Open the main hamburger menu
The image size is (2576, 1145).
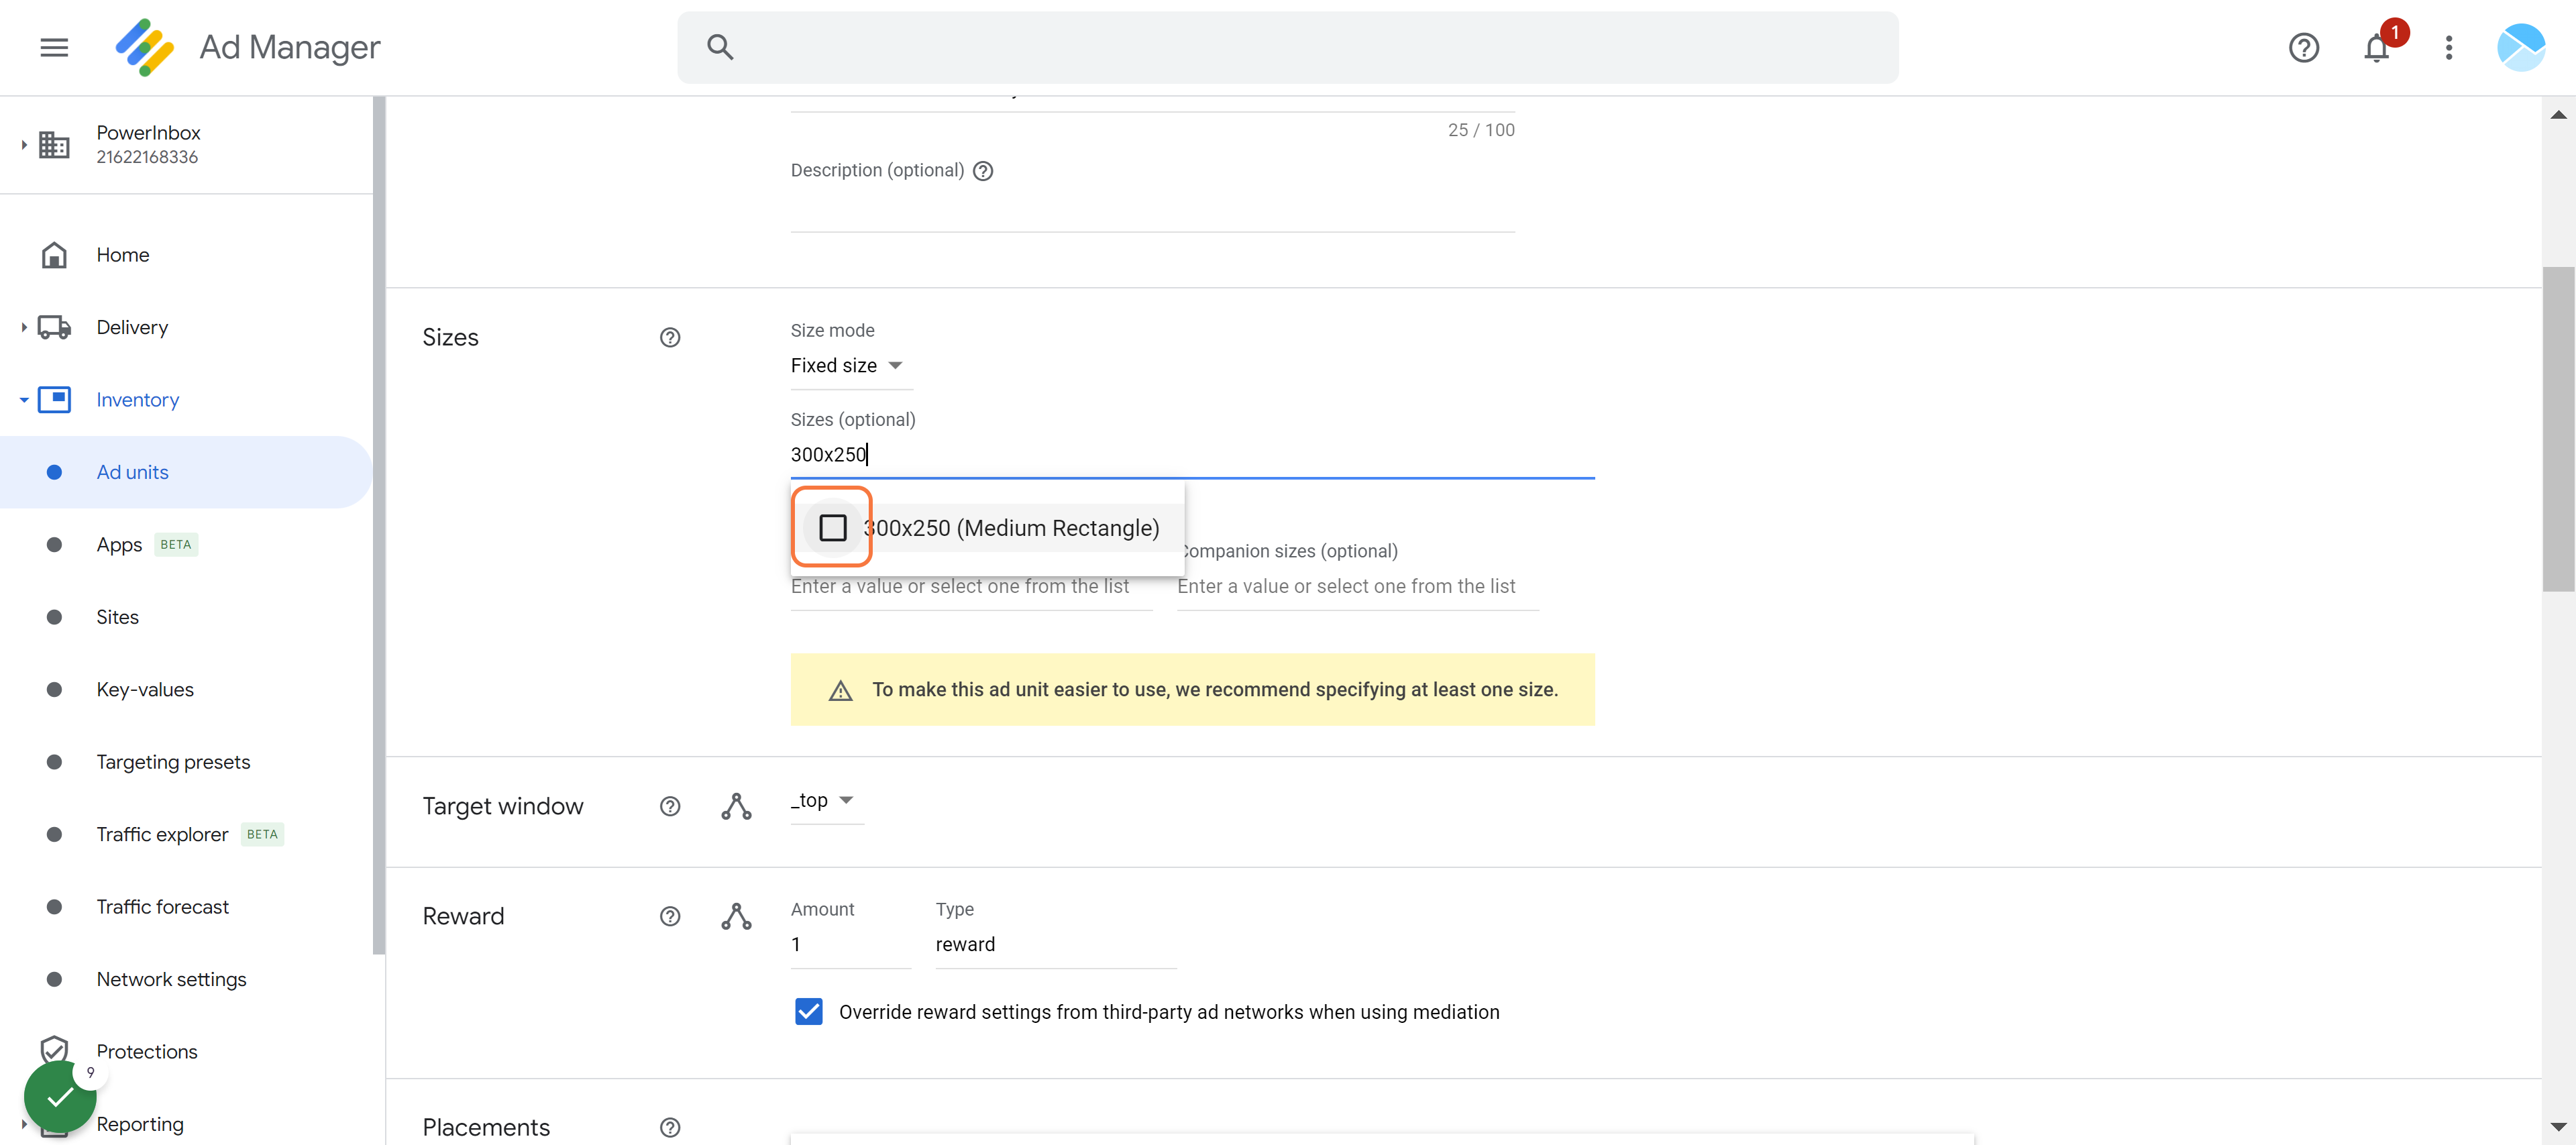click(x=54, y=47)
